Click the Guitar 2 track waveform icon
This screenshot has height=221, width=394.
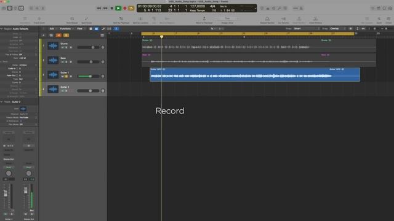[53, 89]
